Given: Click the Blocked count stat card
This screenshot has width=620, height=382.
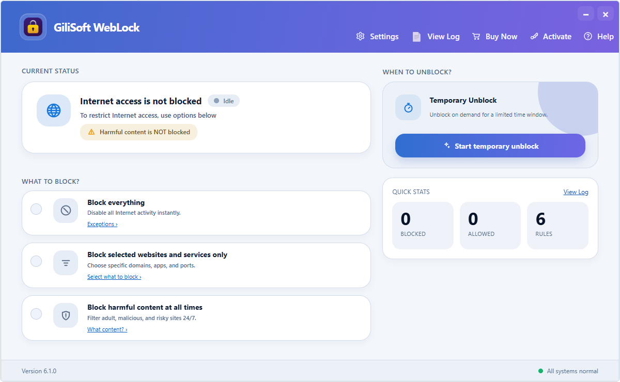Looking at the screenshot, I should 423,226.
